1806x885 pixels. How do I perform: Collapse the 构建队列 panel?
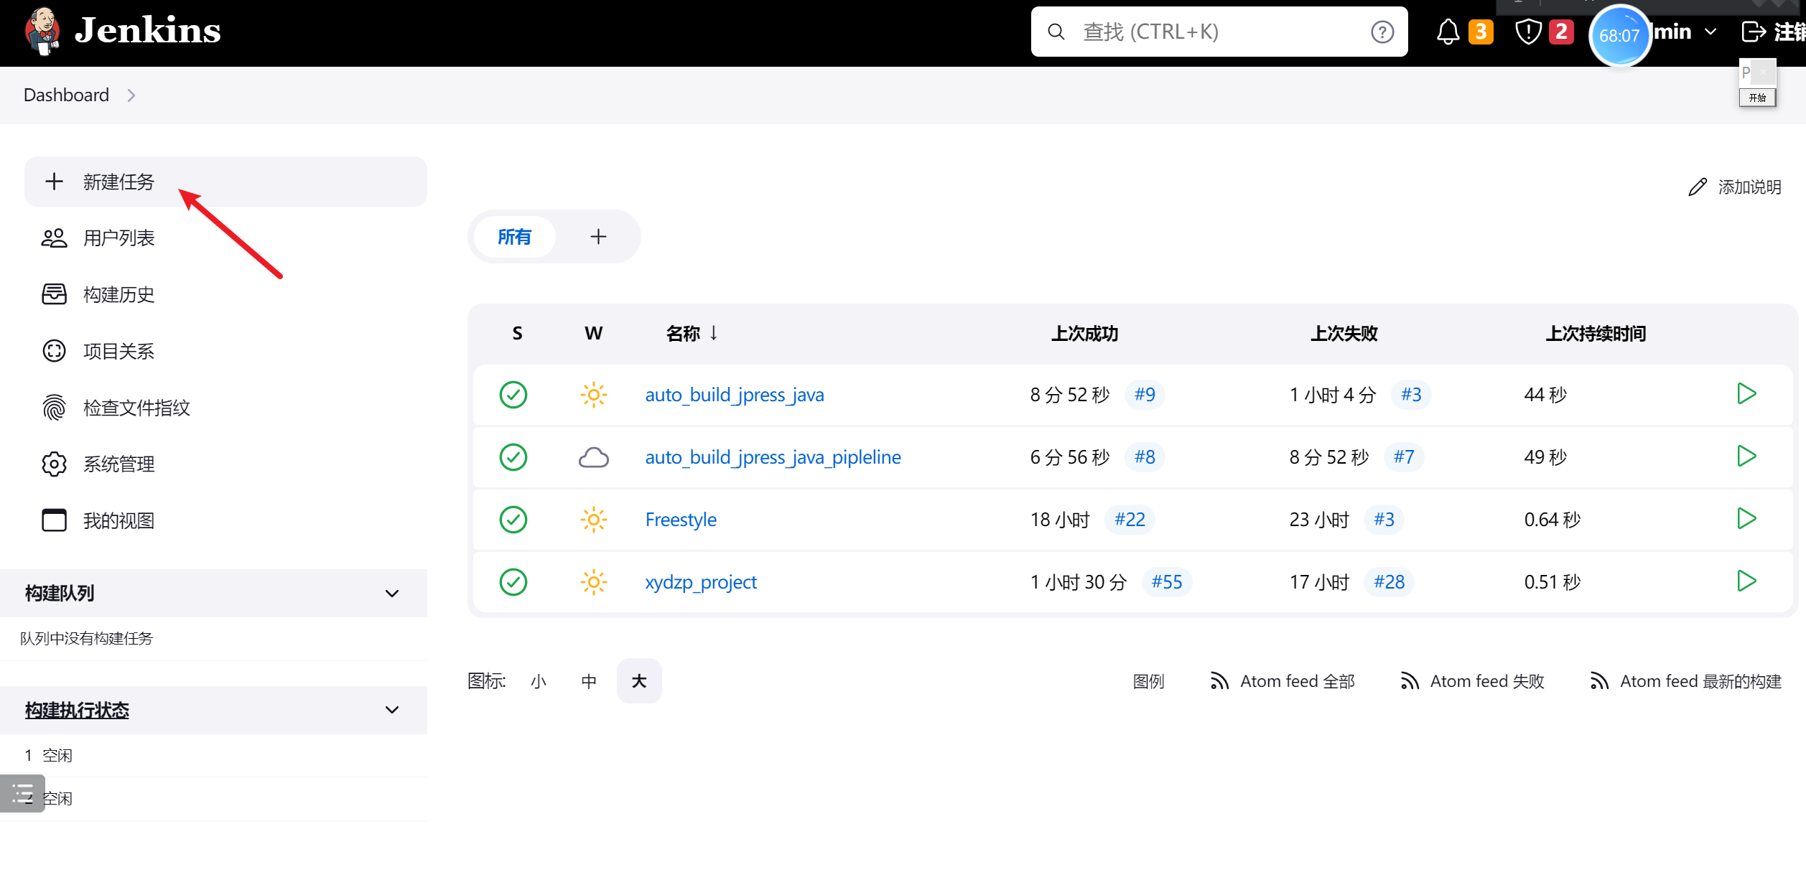click(x=392, y=594)
